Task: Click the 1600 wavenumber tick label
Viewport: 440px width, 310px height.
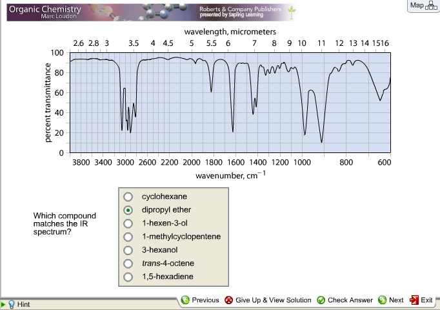Action: coord(235,163)
